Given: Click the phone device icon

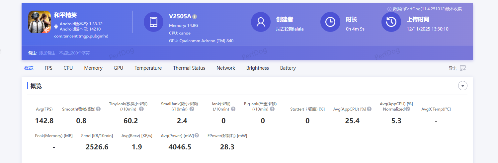Looking at the screenshot, I should point(153,22).
